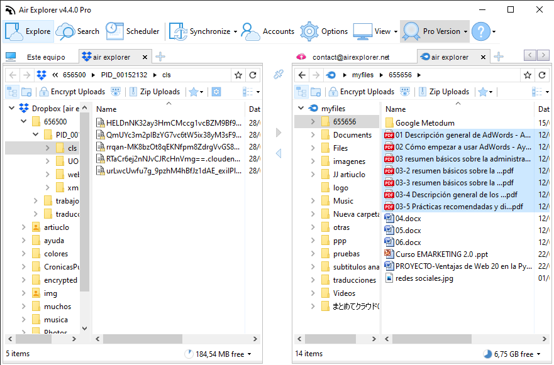Screen dimensions: 554x365
Task: Collapse the 656500 folder in tree
Action: tap(24, 121)
